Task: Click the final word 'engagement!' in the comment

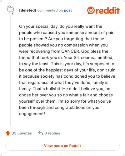Action: tap(32, 114)
